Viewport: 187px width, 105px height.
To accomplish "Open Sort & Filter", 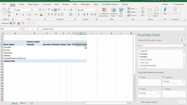I will pos(149,12).
